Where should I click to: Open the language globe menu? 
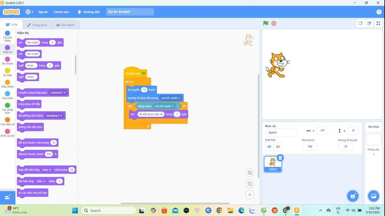(x=29, y=12)
